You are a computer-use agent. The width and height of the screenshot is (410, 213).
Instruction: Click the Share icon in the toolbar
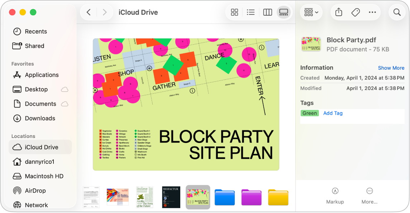point(338,12)
